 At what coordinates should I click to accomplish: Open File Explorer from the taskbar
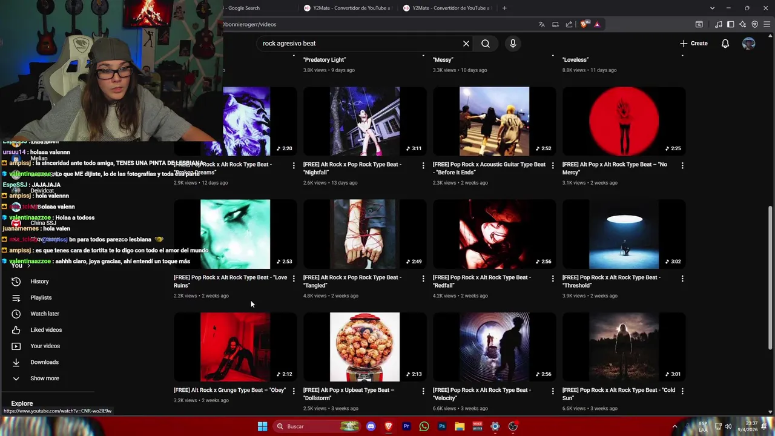460,426
